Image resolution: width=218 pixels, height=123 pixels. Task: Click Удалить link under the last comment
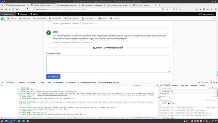click(56, 42)
